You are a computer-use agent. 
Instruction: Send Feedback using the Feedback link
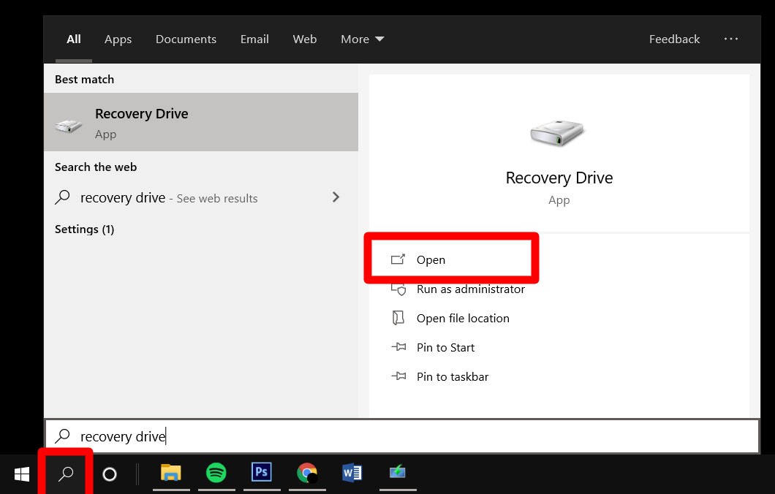coord(674,39)
